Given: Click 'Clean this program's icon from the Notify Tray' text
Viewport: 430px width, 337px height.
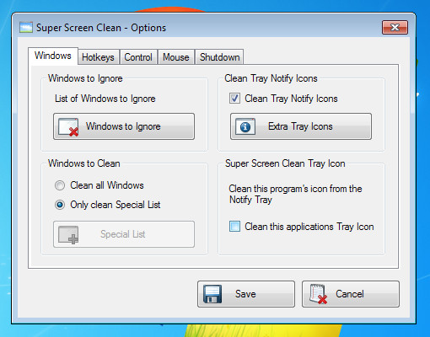Looking at the screenshot, I should 295,194.
